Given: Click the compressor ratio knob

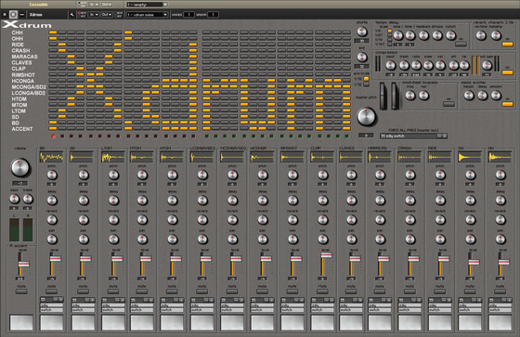Looking at the screenshot, I should (x=416, y=65).
